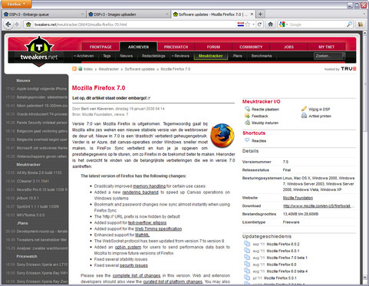Select Benchmarks in the sub navigation
The image size is (369, 286).
(262, 56)
